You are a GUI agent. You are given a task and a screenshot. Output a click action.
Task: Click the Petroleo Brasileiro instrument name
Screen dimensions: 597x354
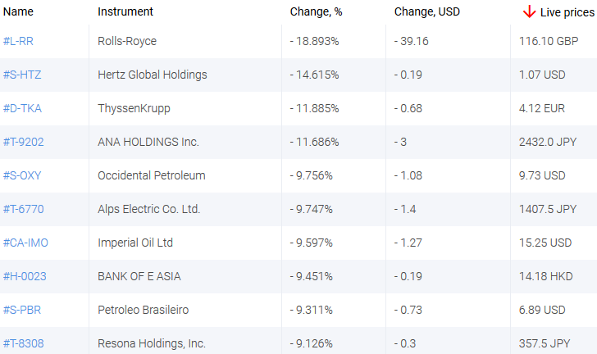coord(143,310)
